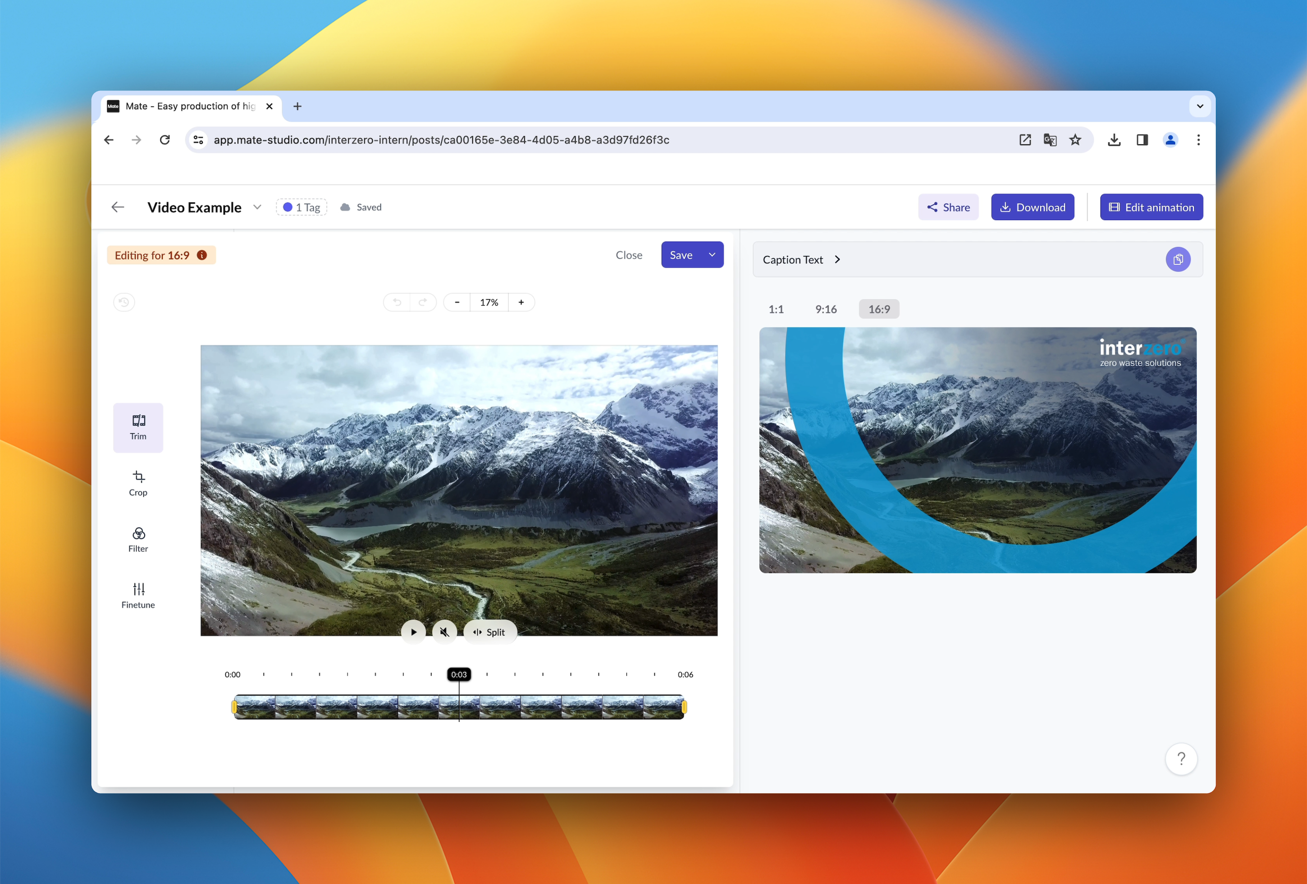Close the trim editing view
The width and height of the screenshot is (1307, 884).
(x=629, y=255)
